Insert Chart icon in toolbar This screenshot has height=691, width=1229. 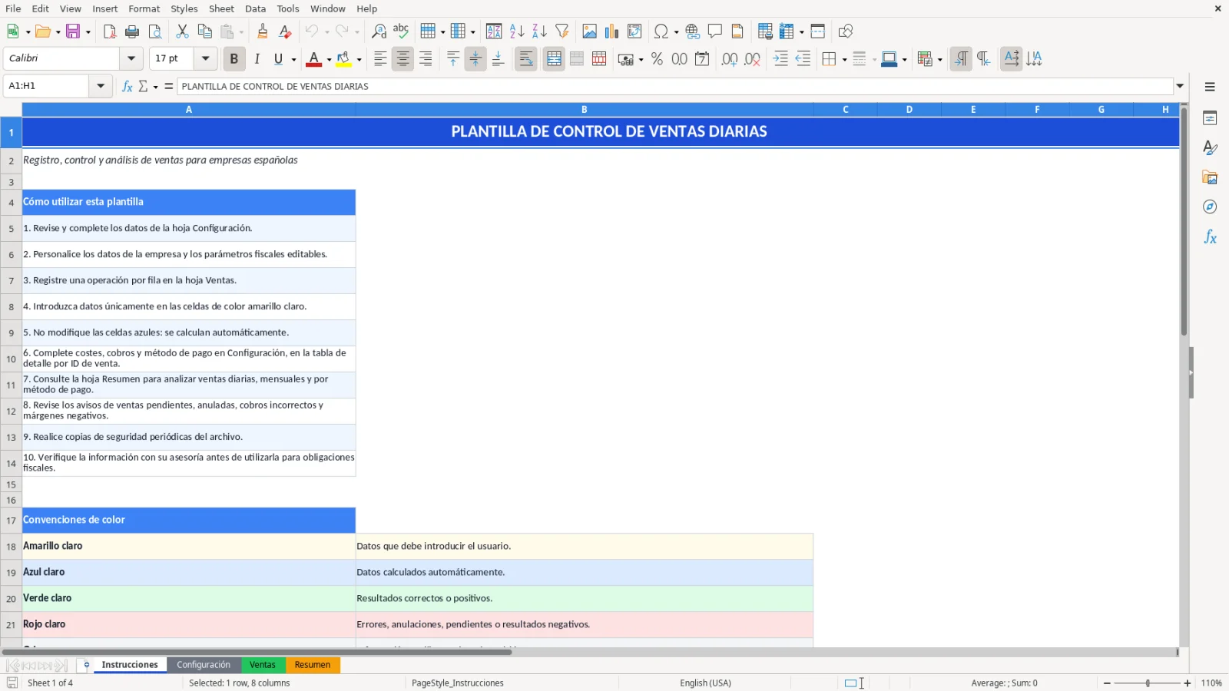click(x=611, y=31)
